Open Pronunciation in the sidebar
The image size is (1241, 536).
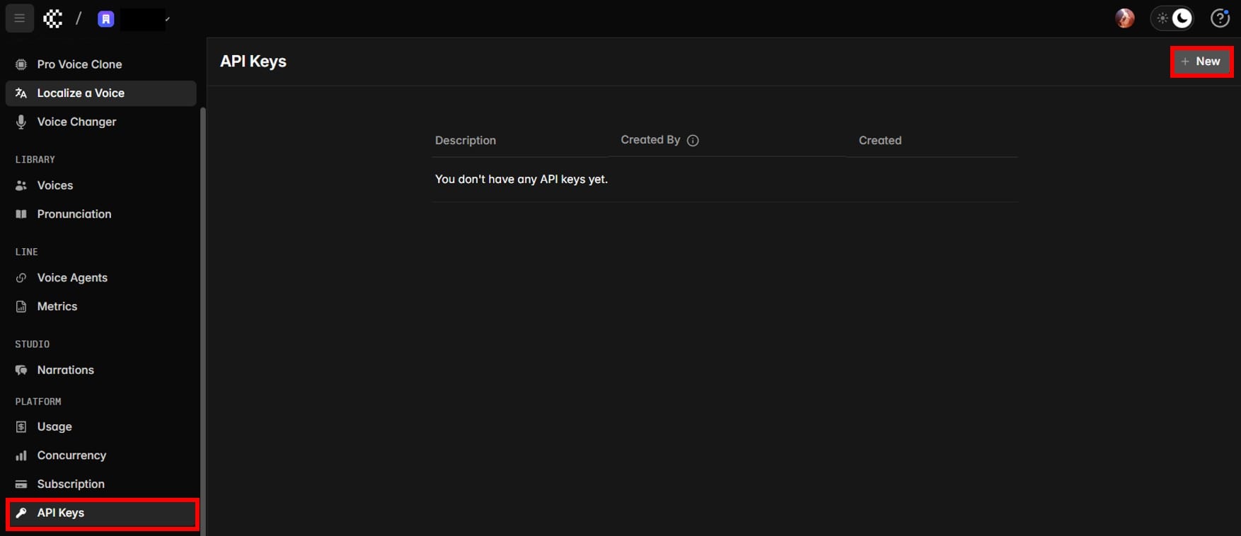point(74,214)
